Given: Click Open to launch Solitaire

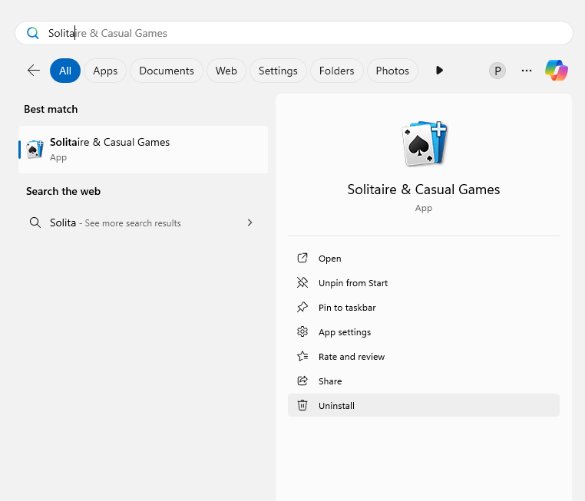Looking at the screenshot, I should point(330,259).
